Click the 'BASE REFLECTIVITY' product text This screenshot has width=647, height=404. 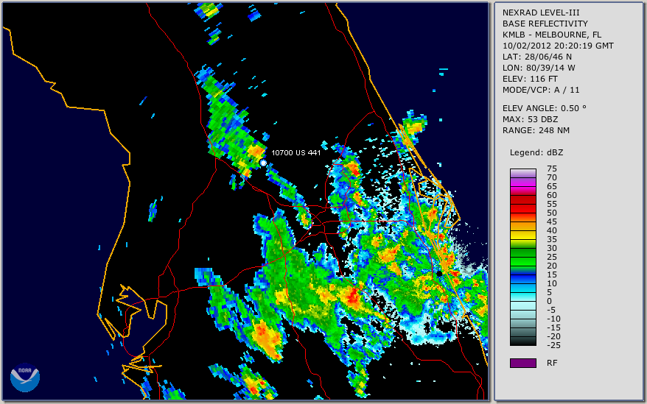pyautogui.click(x=545, y=24)
